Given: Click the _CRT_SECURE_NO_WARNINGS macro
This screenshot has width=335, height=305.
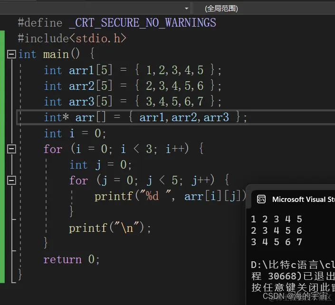Looking at the screenshot, I should 142,23.
